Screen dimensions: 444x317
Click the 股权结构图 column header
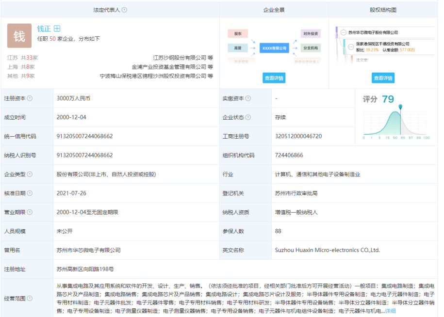point(383,10)
